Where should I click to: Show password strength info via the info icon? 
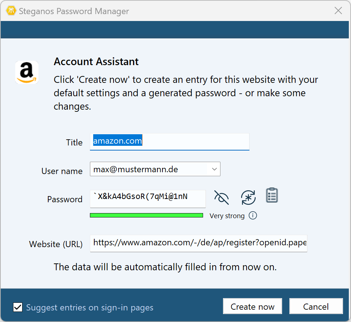click(x=253, y=216)
